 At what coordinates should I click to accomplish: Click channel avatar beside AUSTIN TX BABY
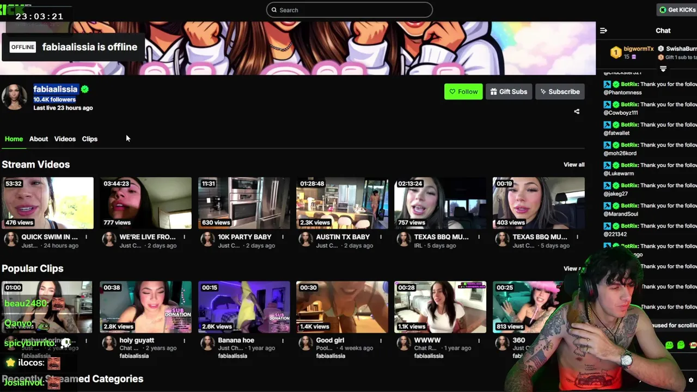coord(305,239)
